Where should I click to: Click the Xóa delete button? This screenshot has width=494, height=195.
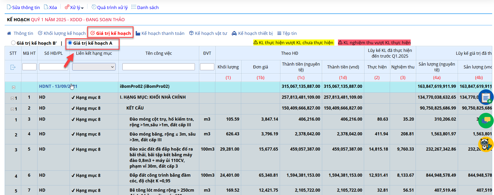pyautogui.click(x=50, y=7)
